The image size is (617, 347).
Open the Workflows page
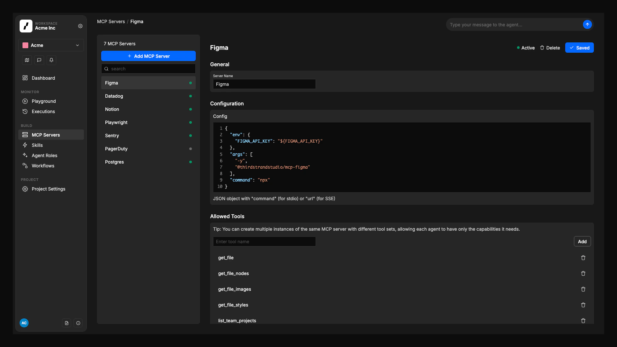(51, 166)
